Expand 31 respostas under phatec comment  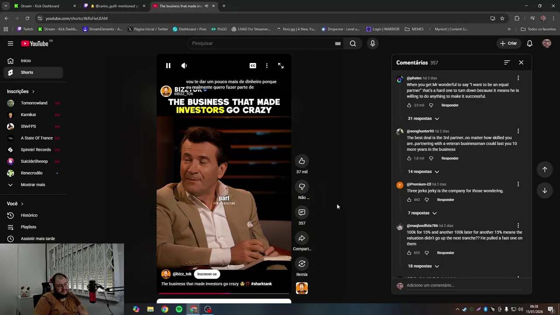(423, 119)
